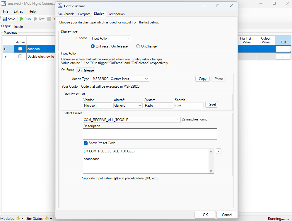Uncheck the Show Preset Code checkbox

(x=86, y=143)
